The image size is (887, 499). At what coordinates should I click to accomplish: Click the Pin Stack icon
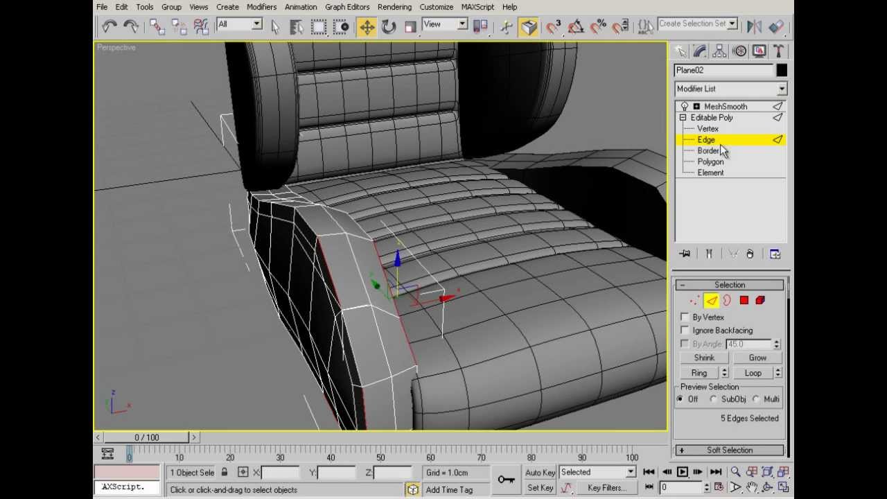[x=685, y=254]
